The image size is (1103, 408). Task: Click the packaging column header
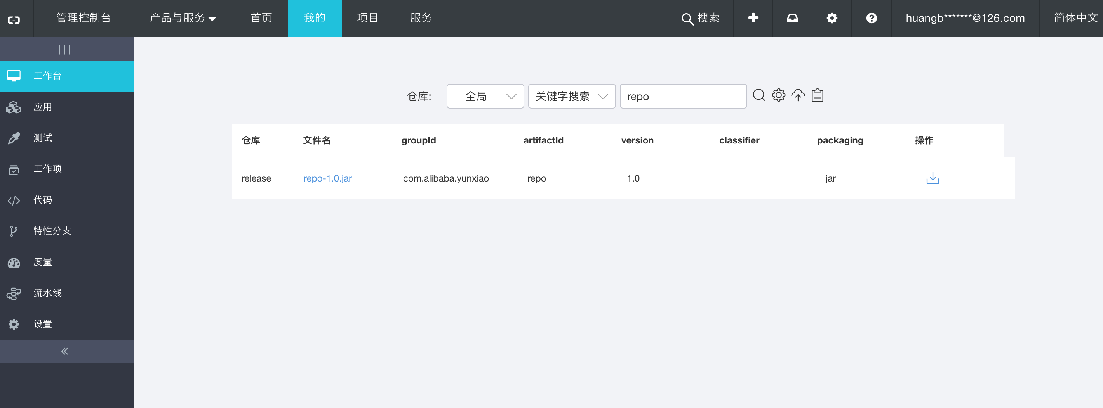840,141
